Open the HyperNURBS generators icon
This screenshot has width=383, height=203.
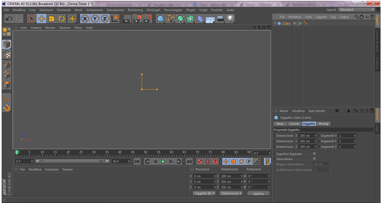[x=180, y=19]
